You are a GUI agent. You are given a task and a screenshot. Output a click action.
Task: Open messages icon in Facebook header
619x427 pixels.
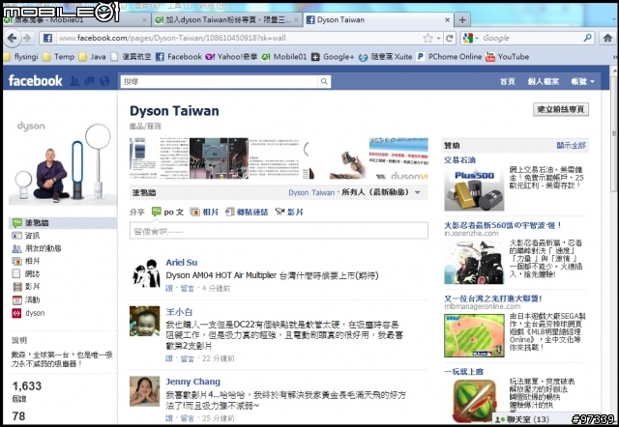pyautogui.click(x=90, y=81)
